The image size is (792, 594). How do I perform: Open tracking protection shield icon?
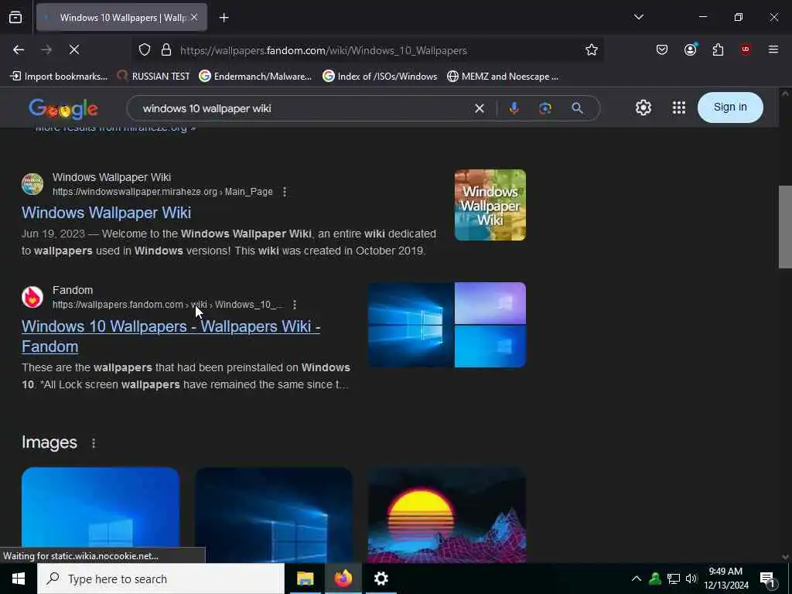click(145, 50)
